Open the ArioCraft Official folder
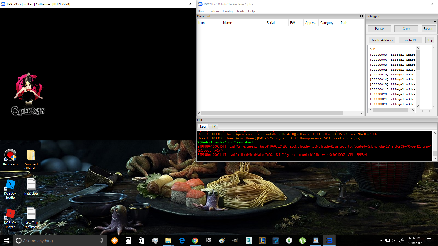Image resolution: width=438 pixels, height=246 pixels. [31, 159]
